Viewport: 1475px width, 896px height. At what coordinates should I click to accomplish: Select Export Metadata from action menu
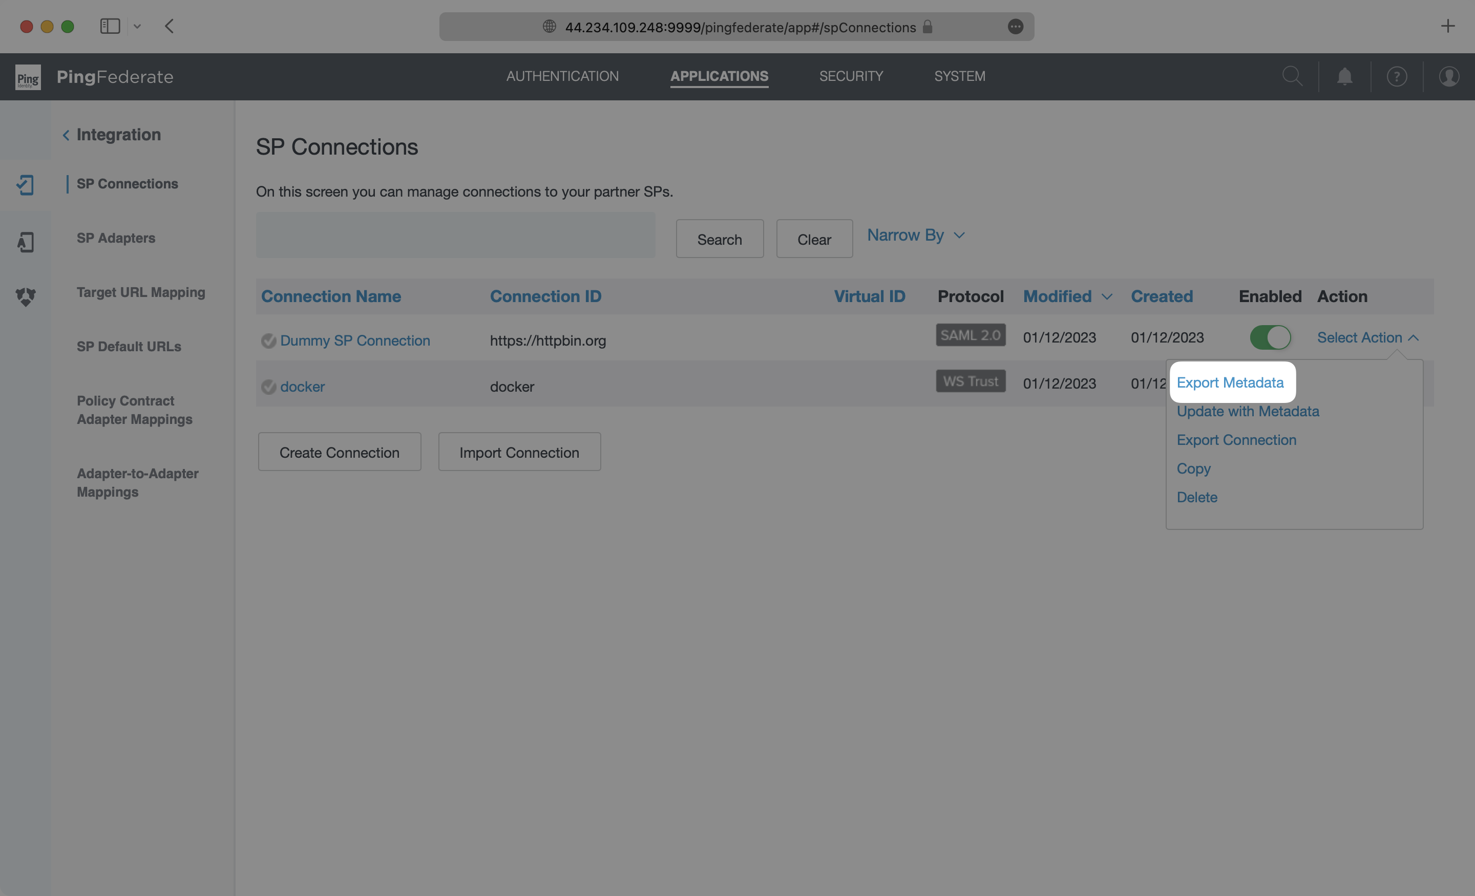click(1230, 381)
